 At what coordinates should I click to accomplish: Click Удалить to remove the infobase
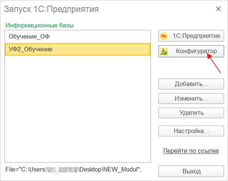point(191,112)
